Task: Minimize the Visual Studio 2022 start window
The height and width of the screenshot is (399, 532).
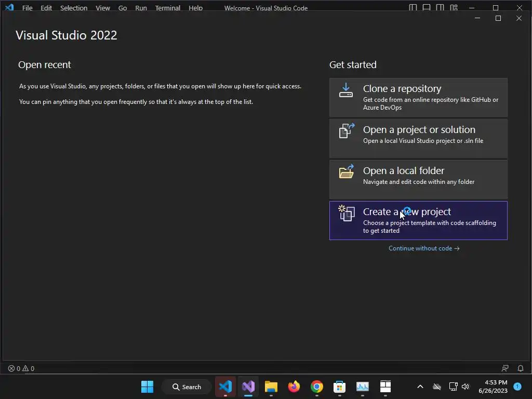Action: point(477,18)
